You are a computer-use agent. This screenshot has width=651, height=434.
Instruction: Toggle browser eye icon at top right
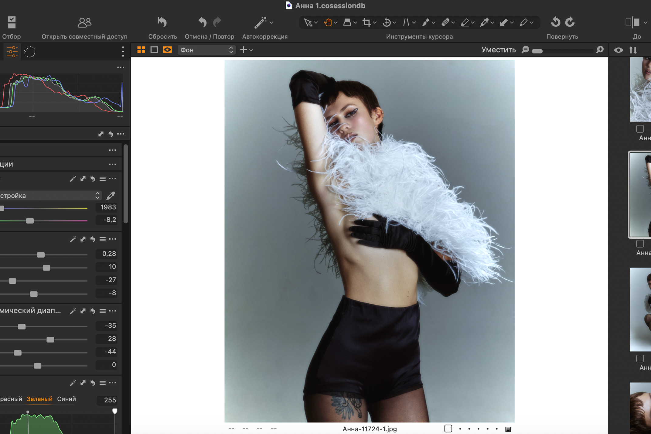point(618,50)
